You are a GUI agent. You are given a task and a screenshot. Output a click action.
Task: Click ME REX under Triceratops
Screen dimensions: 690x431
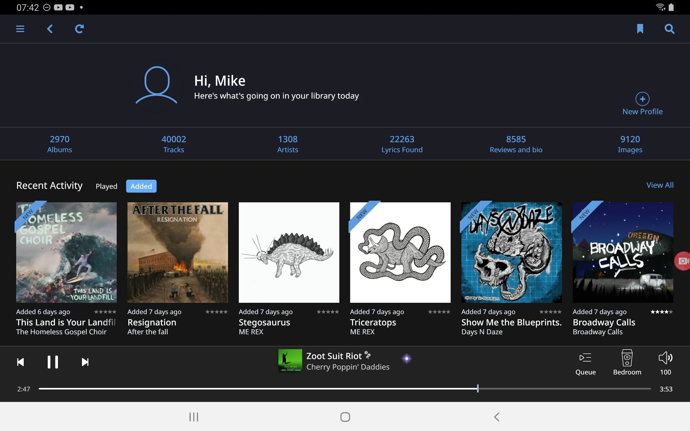click(x=362, y=332)
